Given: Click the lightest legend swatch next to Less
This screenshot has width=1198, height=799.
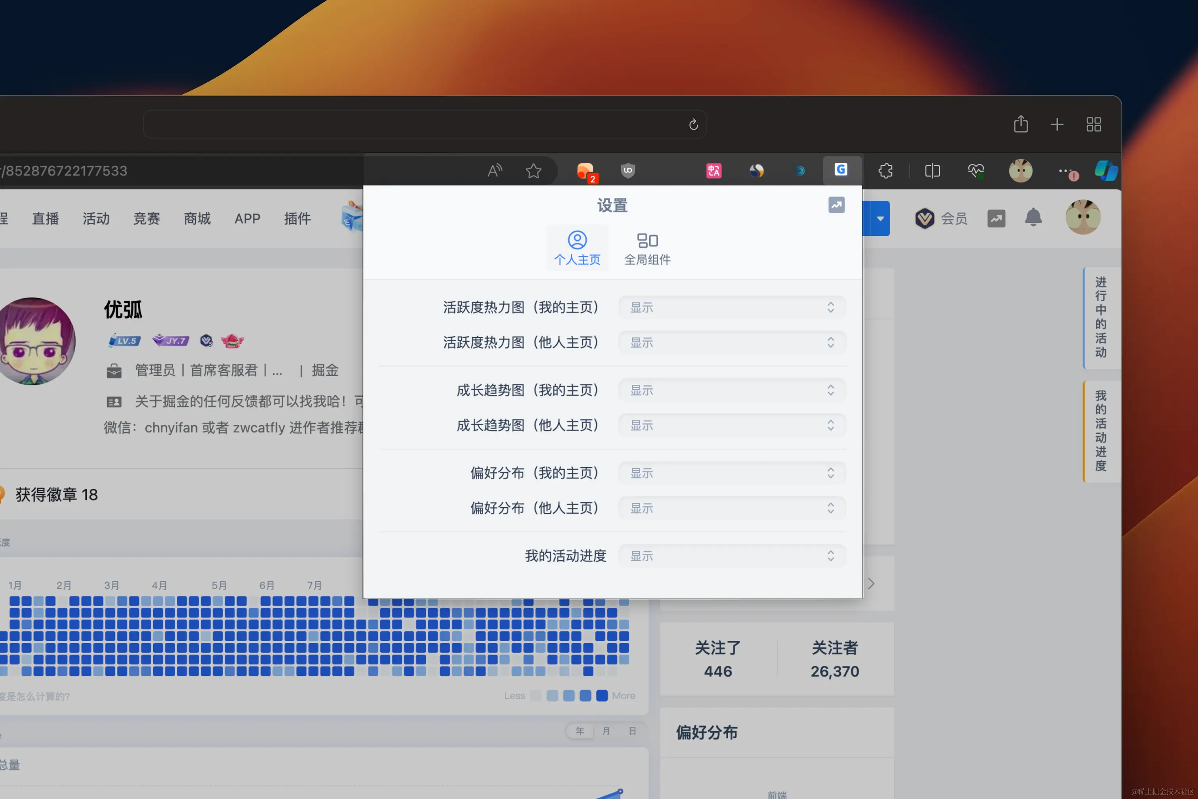Looking at the screenshot, I should (x=536, y=696).
